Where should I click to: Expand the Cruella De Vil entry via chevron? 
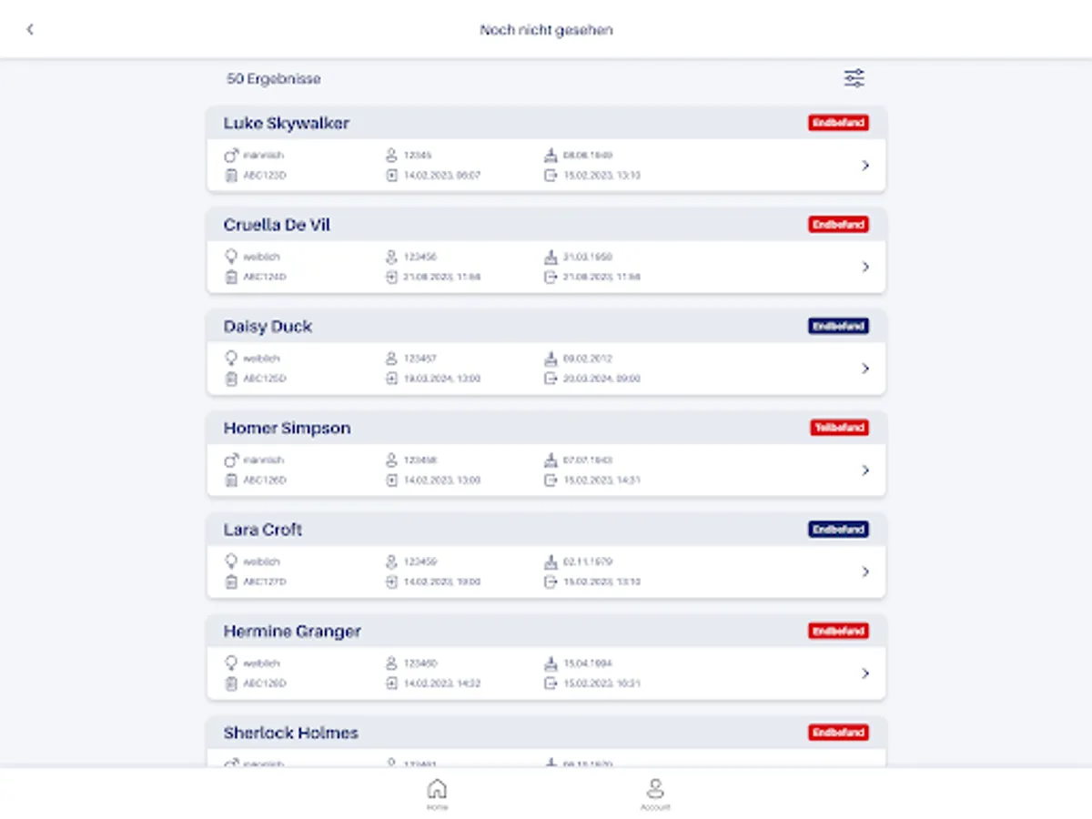coord(865,267)
